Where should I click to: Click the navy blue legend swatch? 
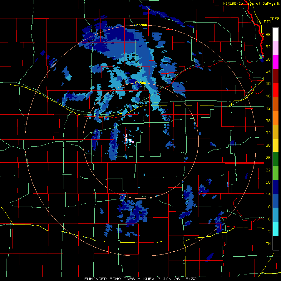coord(276,187)
